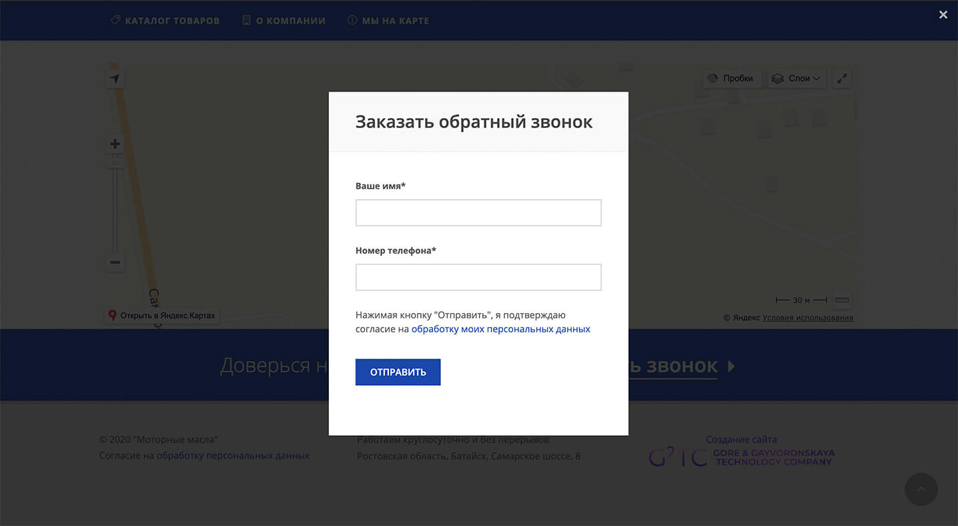The width and height of the screenshot is (958, 526).
Task: Close the callback modal with X icon
Action: coord(943,15)
